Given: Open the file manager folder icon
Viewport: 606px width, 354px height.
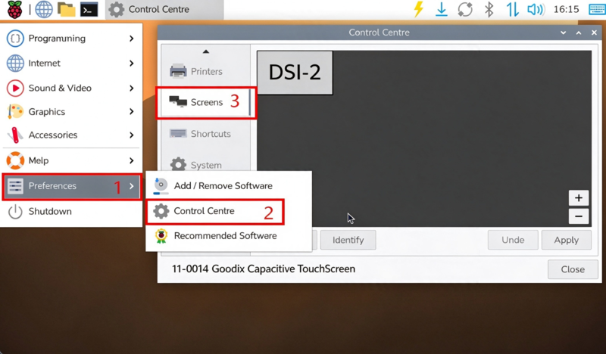Looking at the screenshot, I should tap(66, 9).
